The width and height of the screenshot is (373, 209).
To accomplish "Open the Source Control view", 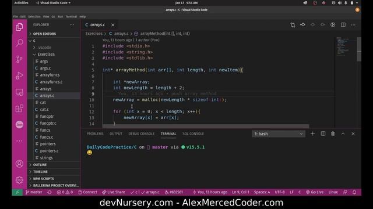I will (19, 59).
